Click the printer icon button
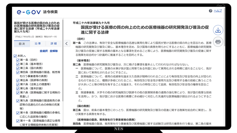This screenshot has height=133, width=237. click(x=218, y=42)
